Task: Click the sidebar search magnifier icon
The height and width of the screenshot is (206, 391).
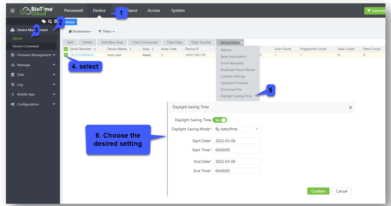Action: 50,22
